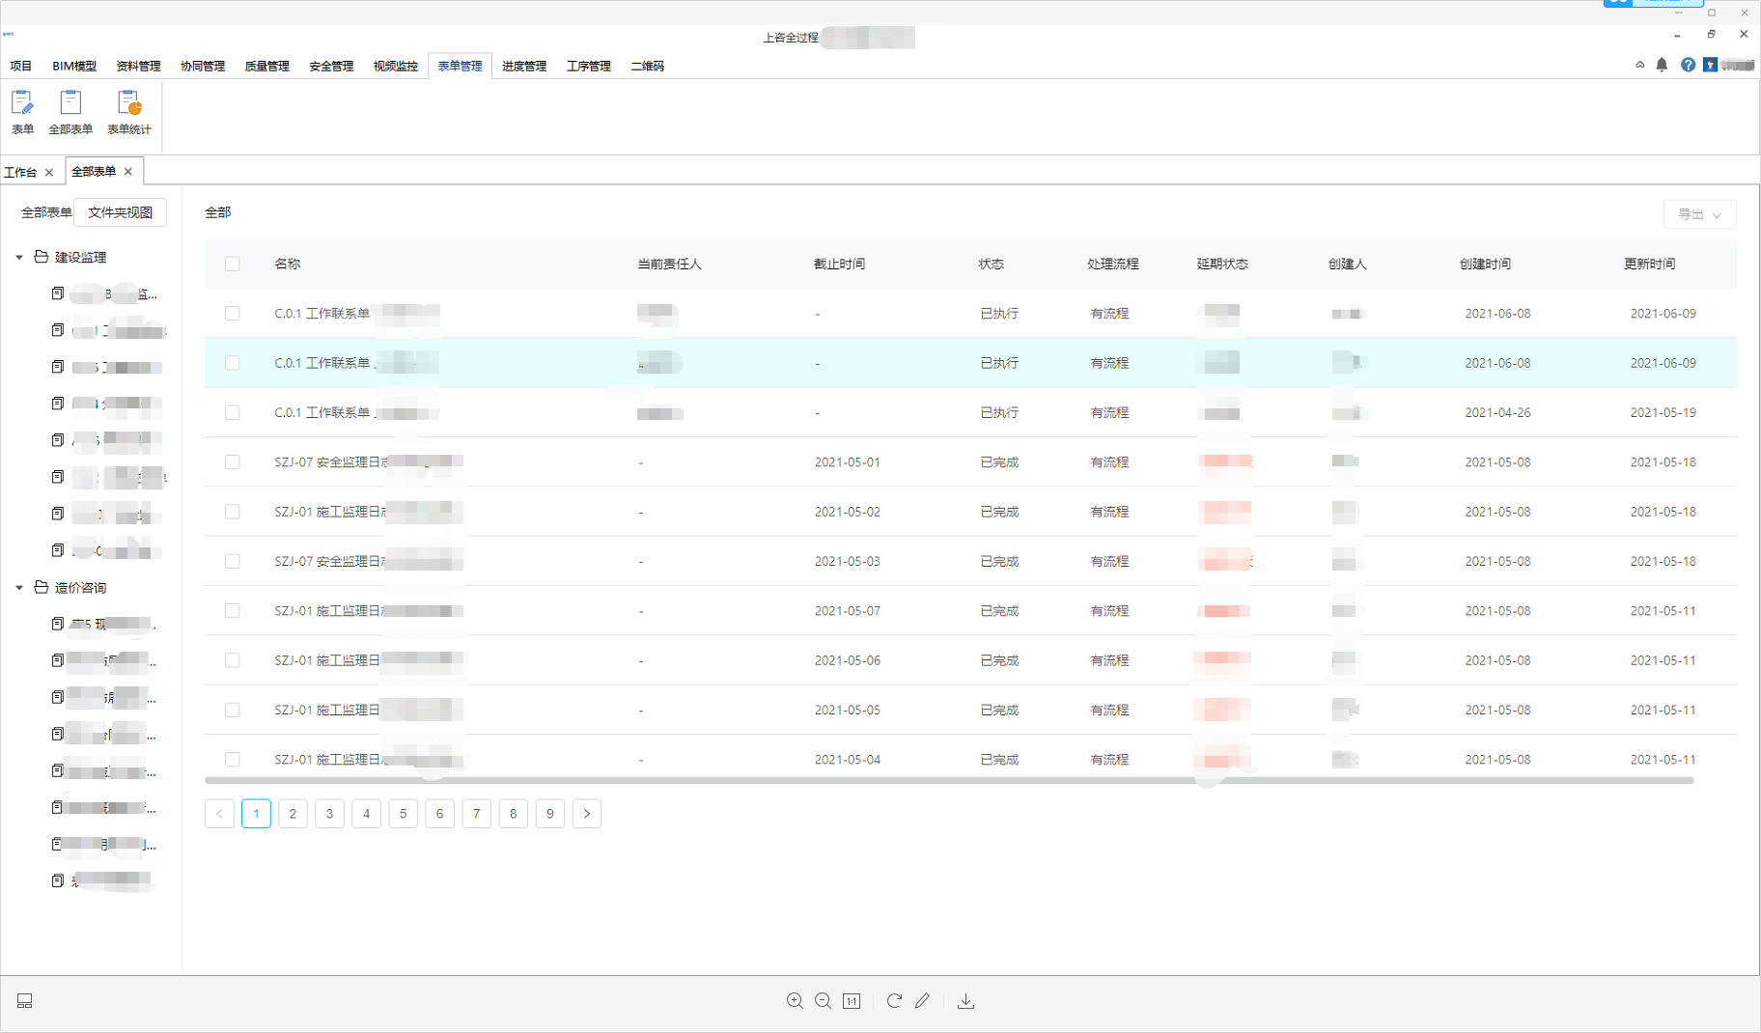The height and width of the screenshot is (1033, 1761).
Task: Toggle the select-all checkbox in table header
Action: pyautogui.click(x=233, y=264)
